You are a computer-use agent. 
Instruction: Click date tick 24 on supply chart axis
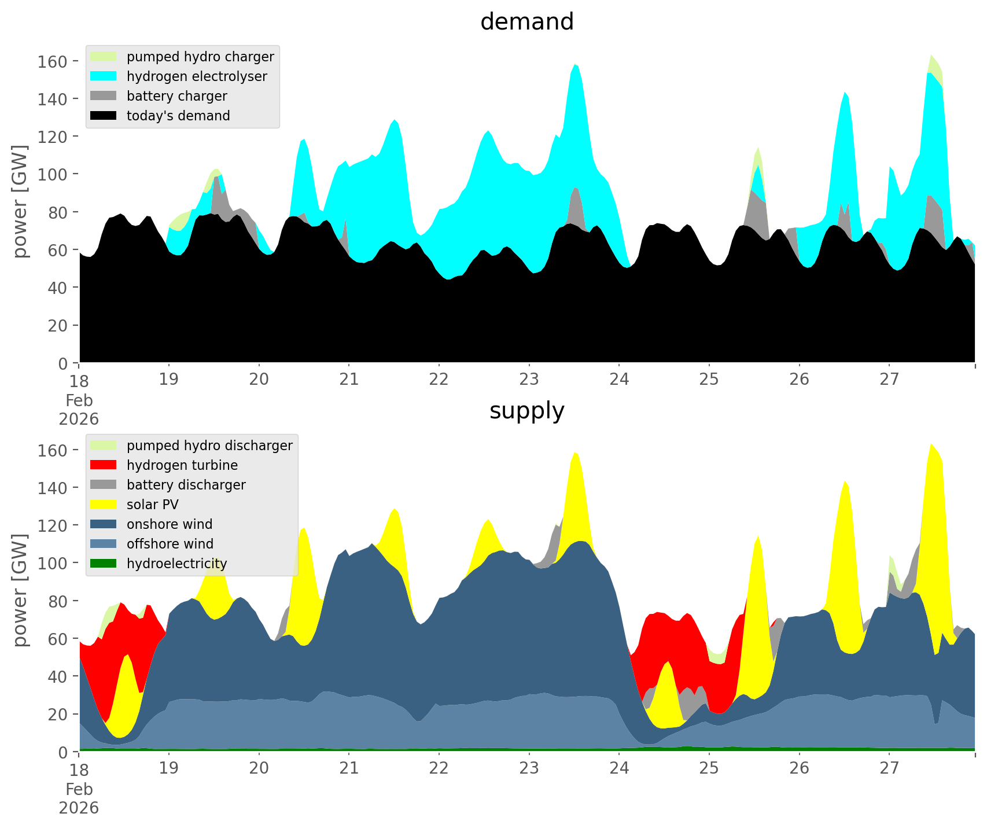619,768
